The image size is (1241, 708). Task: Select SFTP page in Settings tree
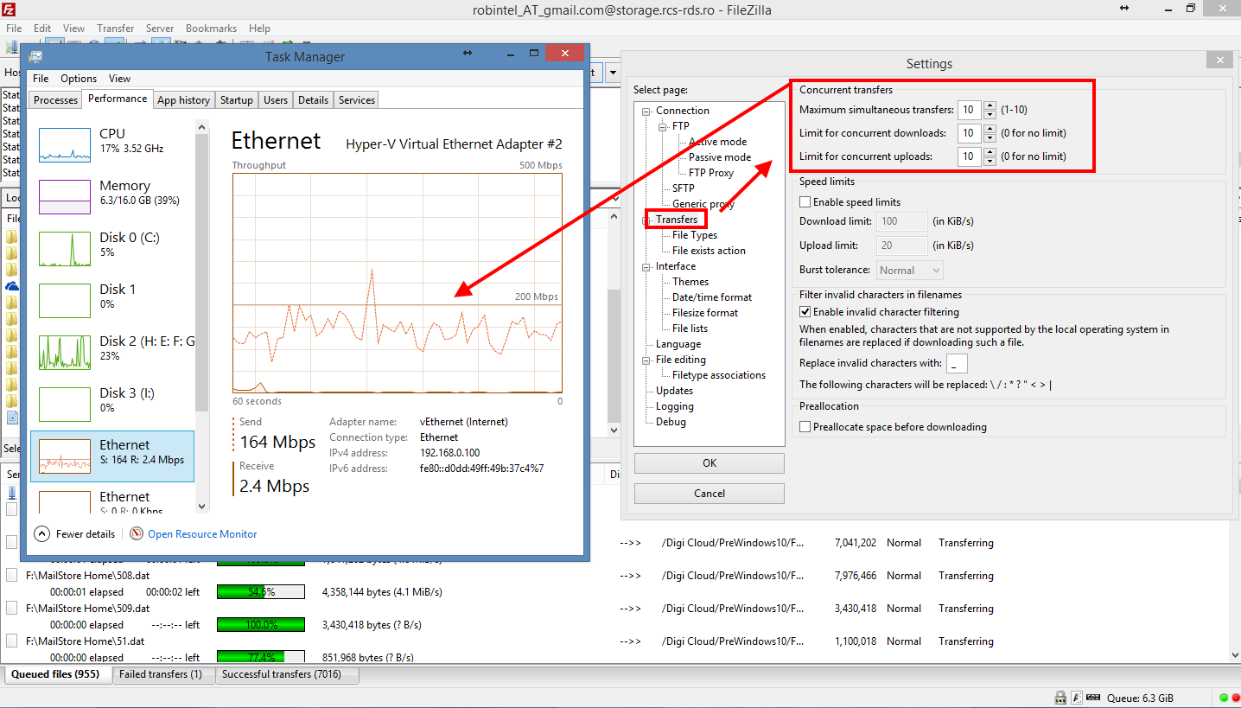[x=683, y=188]
